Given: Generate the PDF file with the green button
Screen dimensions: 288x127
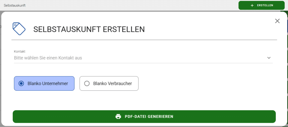Looking at the screenshot, I should (x=144, y=117).
